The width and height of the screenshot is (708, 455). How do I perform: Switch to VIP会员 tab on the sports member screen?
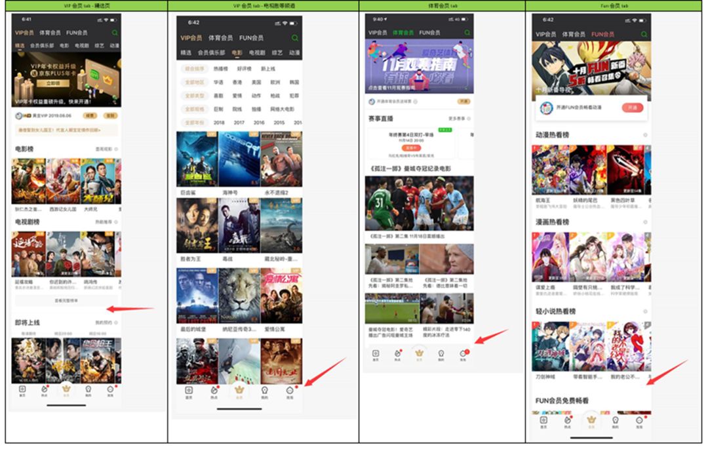(x=378, y=33)
